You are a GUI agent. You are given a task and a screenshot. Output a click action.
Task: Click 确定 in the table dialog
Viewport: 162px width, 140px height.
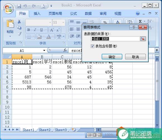pyautogui.click(x=112, y=57)
